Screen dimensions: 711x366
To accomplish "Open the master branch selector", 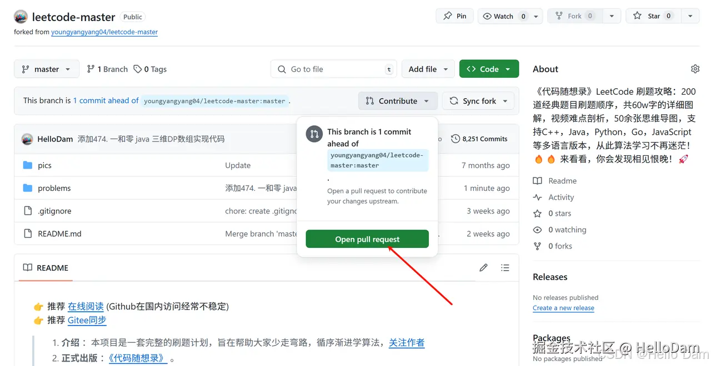I will coord(47,69).
